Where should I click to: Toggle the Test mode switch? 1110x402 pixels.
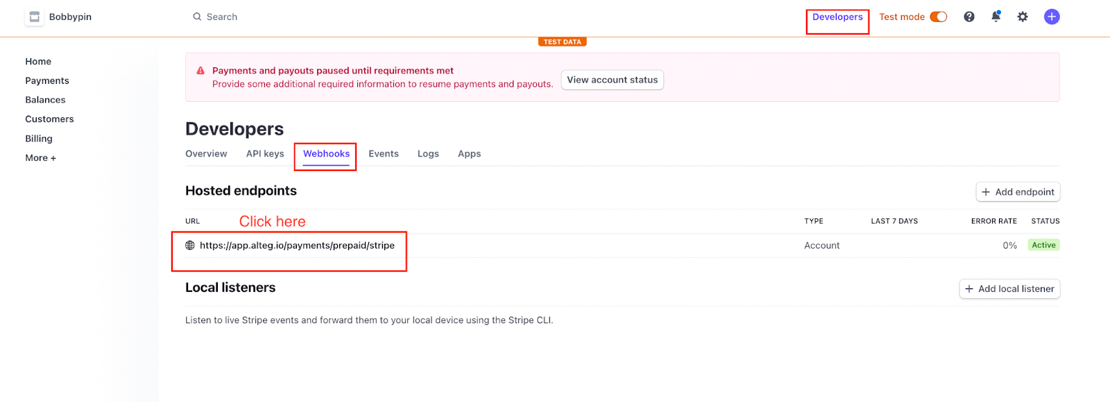(939, 17)
